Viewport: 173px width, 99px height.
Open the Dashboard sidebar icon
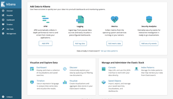pos(3,20)
